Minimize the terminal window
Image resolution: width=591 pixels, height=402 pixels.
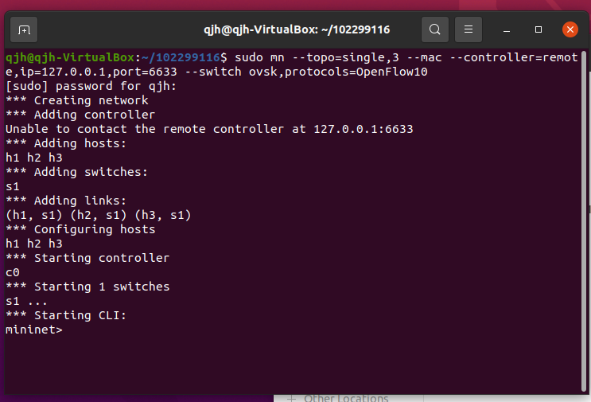507,30
